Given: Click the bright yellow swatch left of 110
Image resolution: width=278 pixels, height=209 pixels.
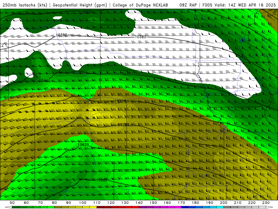Looking at the screenshot, I should 93,207.
